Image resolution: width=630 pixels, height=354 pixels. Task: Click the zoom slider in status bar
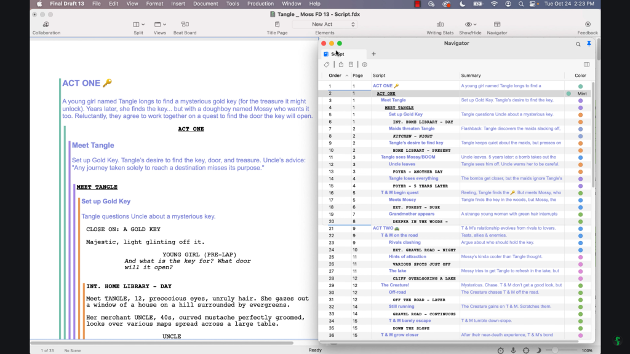click(556, 350)
